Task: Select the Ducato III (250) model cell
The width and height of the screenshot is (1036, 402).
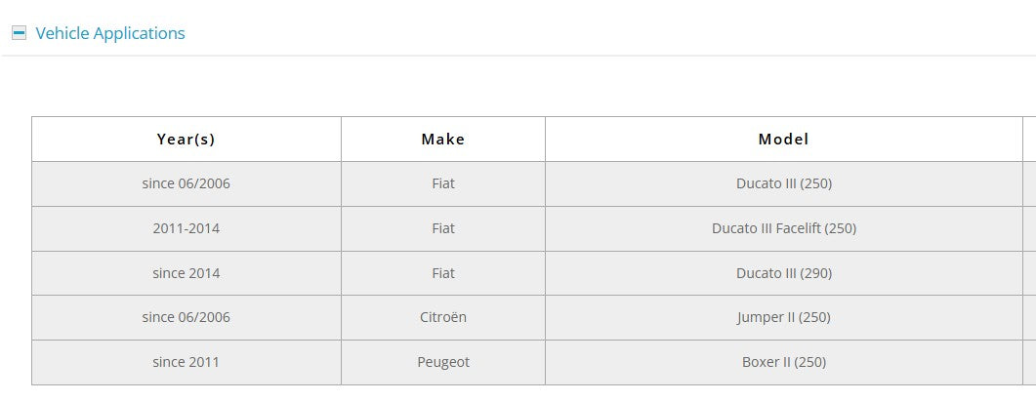Action: [783, 183]
